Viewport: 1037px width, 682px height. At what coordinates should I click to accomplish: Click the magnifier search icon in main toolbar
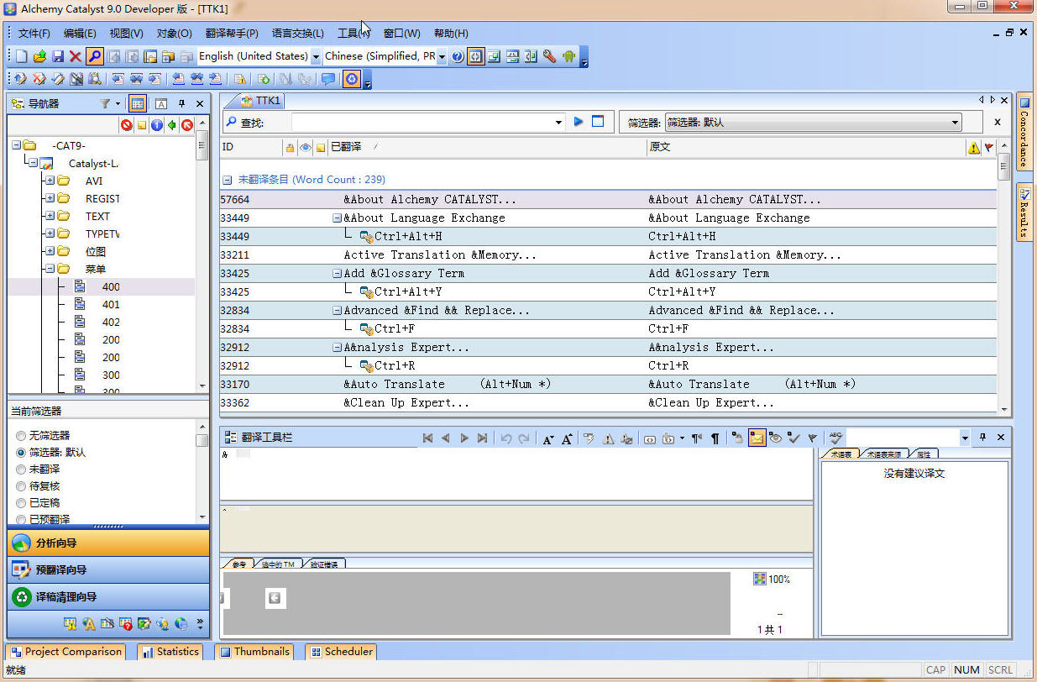tap(94, 56)
